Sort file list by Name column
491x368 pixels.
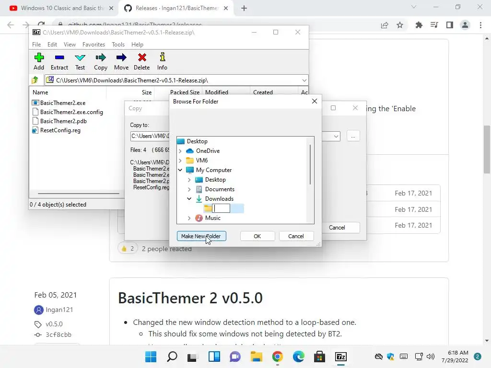[x=40, y=92]
